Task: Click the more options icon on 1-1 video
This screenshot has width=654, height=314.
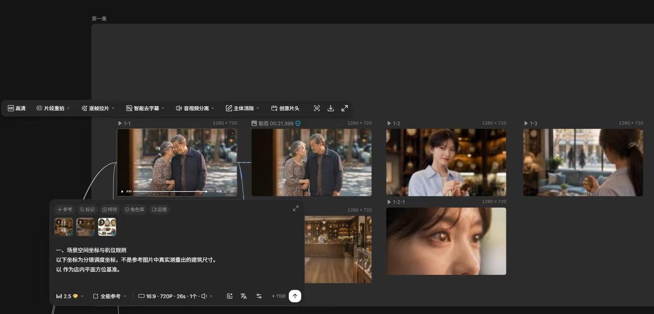Action: [232, 133]
